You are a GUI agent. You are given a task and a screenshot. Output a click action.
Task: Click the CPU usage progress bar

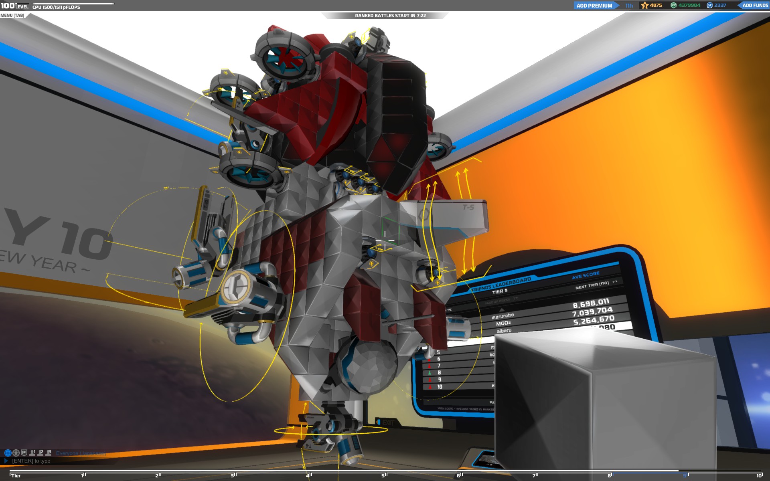click(73, 4)
